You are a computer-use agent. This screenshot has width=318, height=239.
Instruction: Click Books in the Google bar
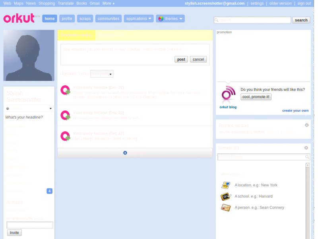(81, 3)
